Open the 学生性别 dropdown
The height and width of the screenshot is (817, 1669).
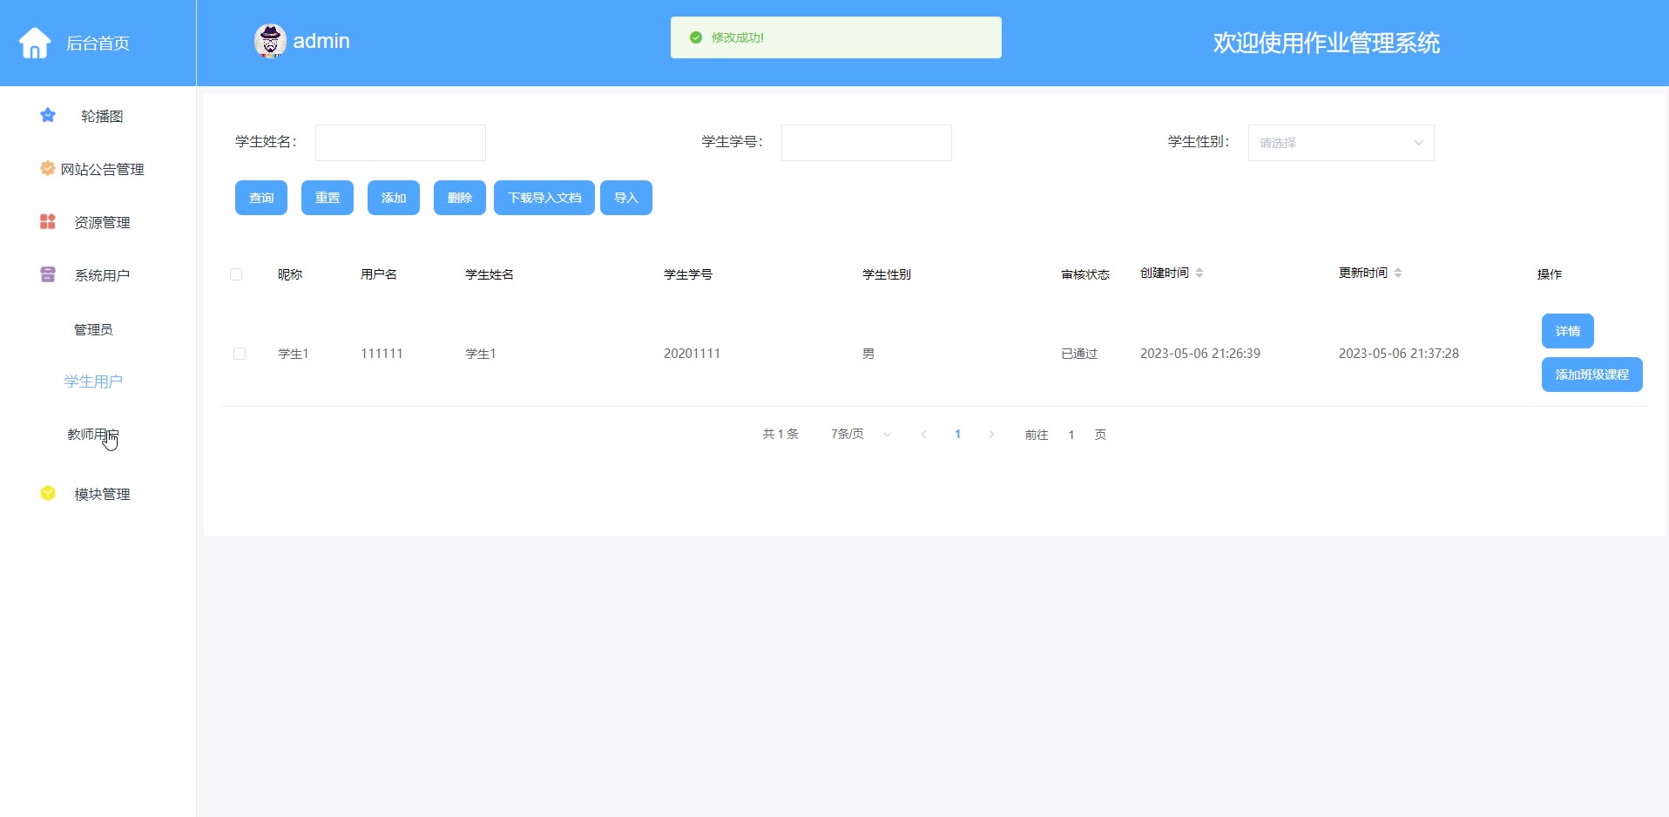(x=1341, y=143)
